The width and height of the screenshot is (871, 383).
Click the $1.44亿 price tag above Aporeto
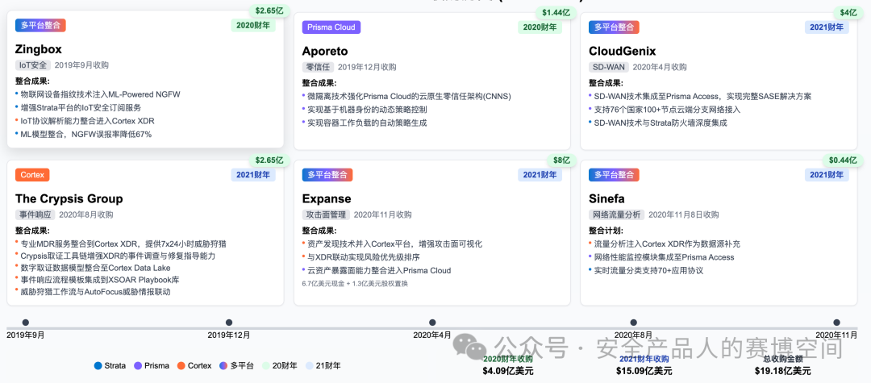click(x=556, y=11)
